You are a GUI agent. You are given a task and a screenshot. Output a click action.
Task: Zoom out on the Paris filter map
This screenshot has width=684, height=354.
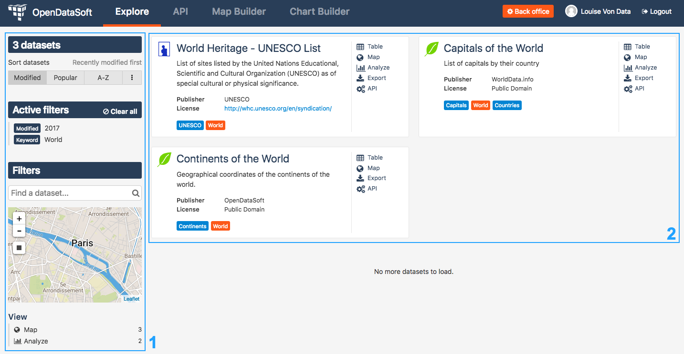19,231
